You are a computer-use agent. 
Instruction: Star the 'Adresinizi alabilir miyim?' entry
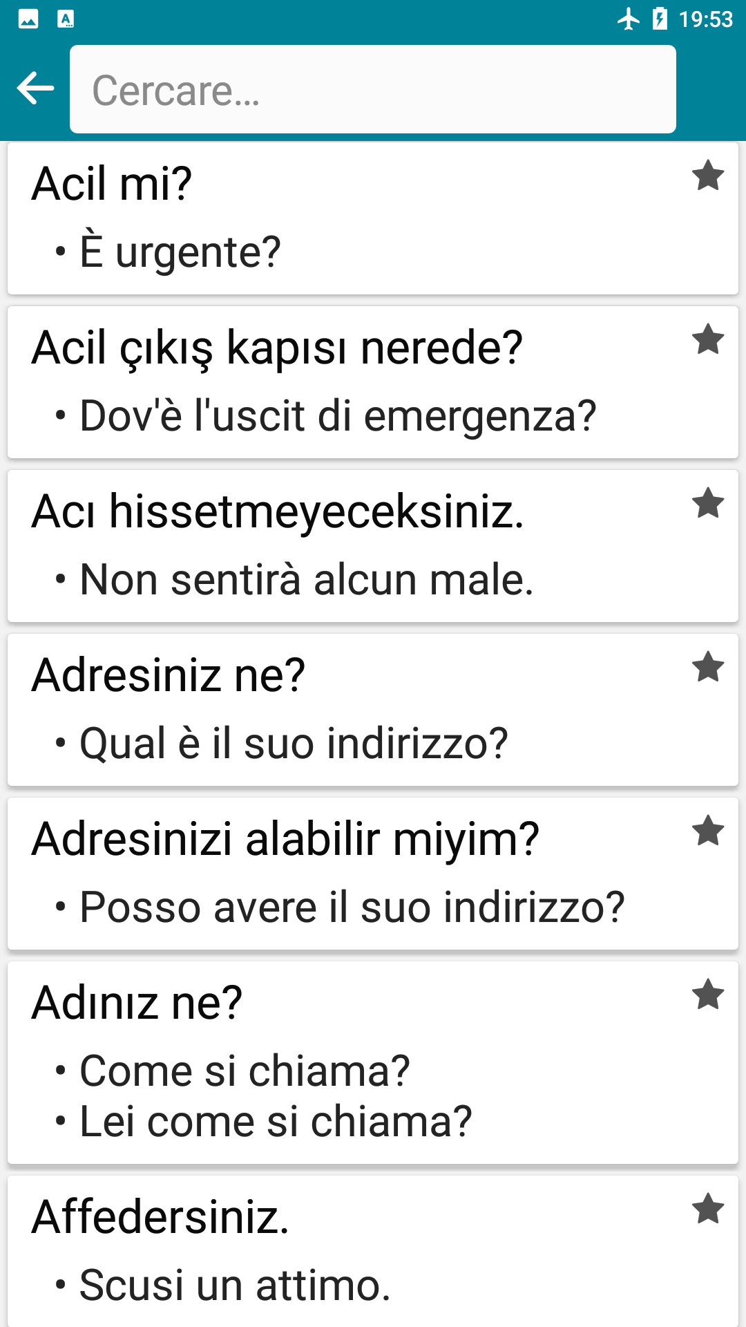coord(708,831)
